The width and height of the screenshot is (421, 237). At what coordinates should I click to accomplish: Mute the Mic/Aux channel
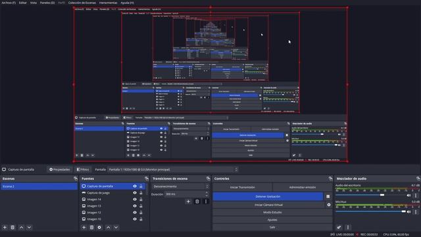click(x=409, y=212)
